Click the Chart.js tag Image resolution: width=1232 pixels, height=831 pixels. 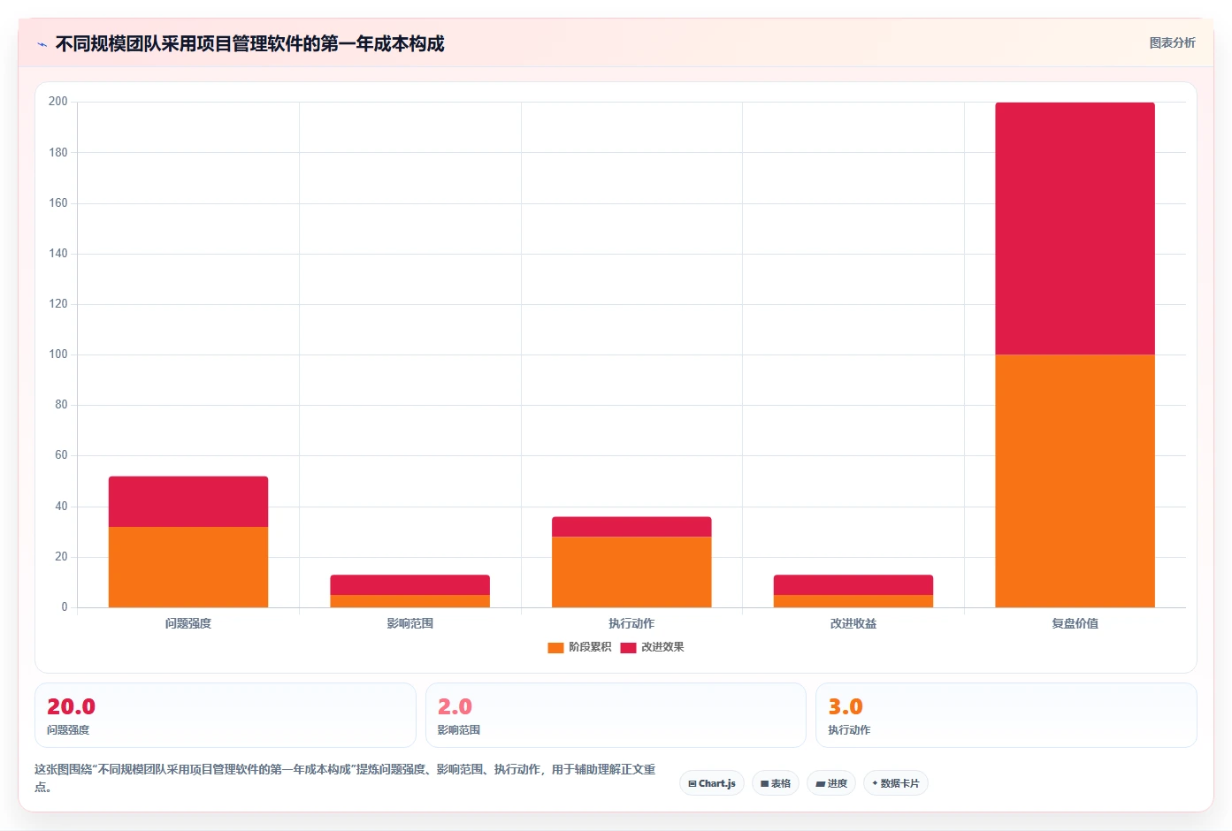coord(712,783)
